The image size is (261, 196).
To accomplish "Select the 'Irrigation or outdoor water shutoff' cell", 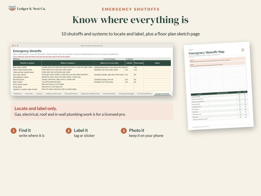I will click(x=27, y=89).
